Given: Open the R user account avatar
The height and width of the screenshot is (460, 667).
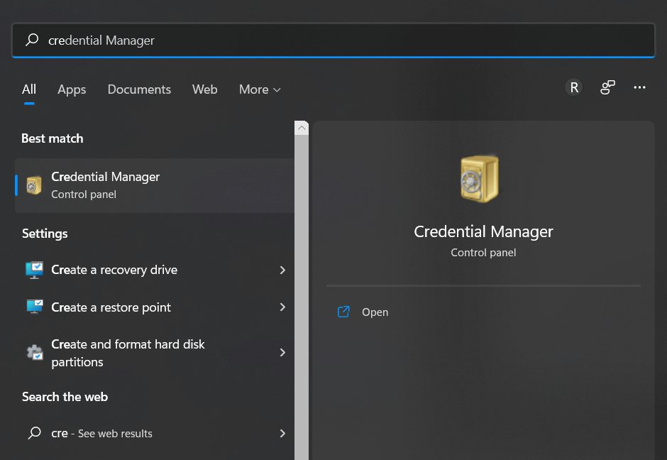Looking at the screenshot, I should point(574,87).
